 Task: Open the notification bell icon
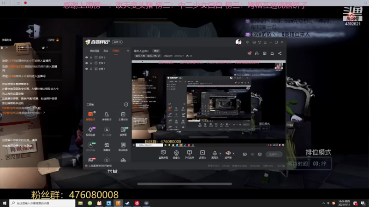coord(272,53)
